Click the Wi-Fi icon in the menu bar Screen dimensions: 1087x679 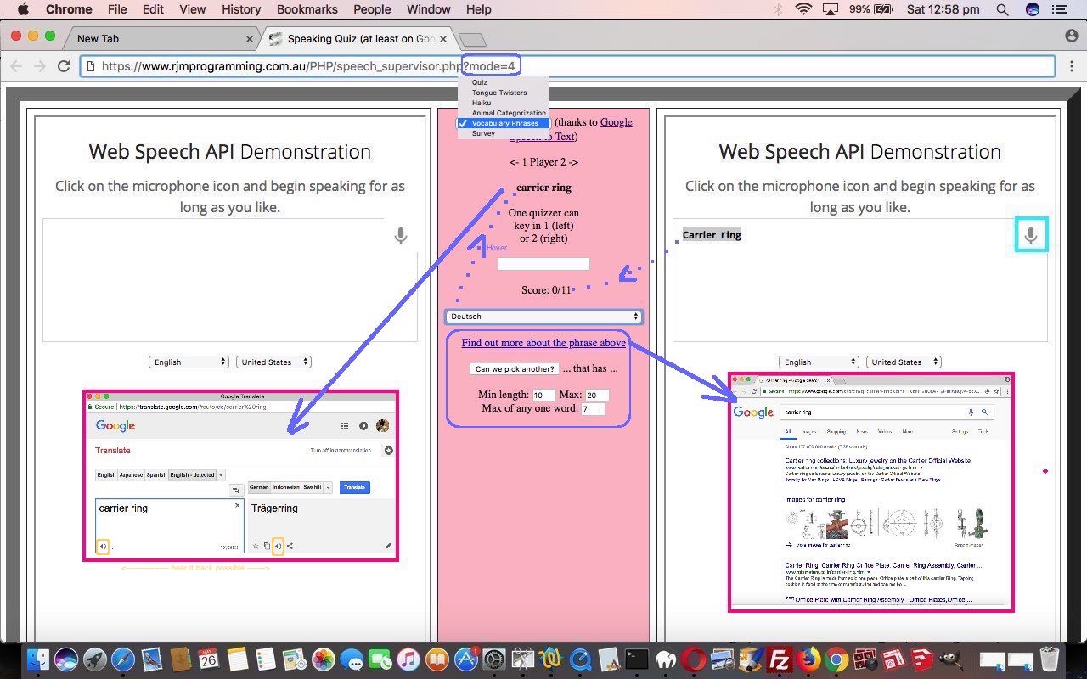tap(803, 9)
